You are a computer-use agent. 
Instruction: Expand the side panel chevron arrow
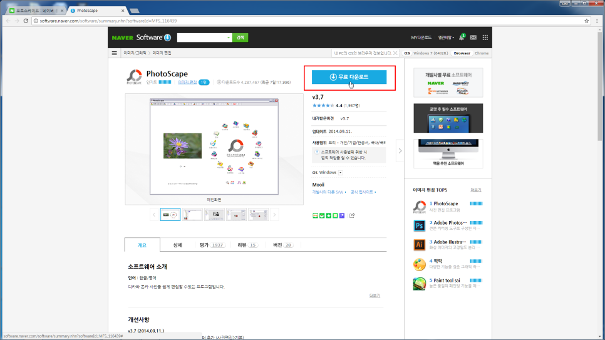[x=400, y=151]
